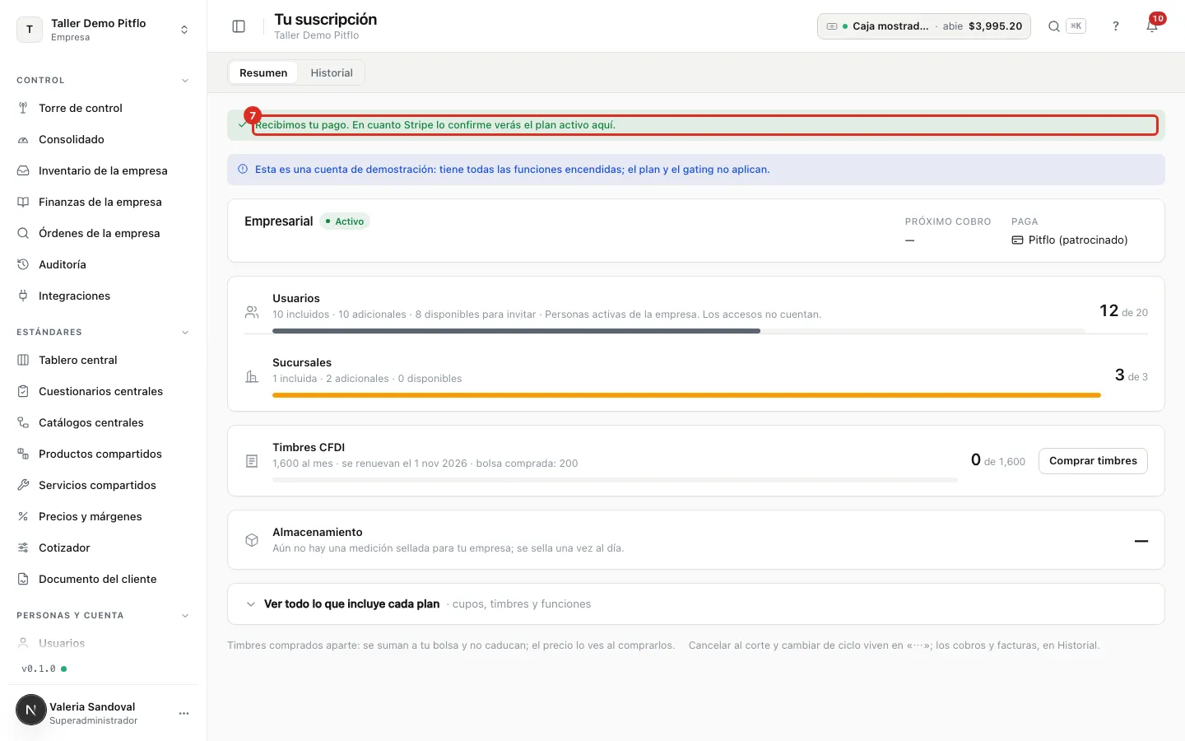Select the Resumen tab

point(263,72)
